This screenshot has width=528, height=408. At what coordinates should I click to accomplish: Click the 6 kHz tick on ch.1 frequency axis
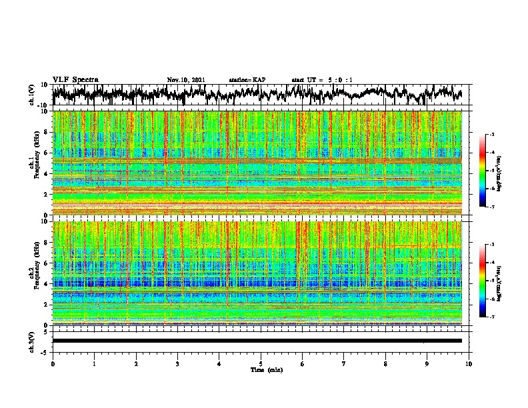click(x=46, y=153)
